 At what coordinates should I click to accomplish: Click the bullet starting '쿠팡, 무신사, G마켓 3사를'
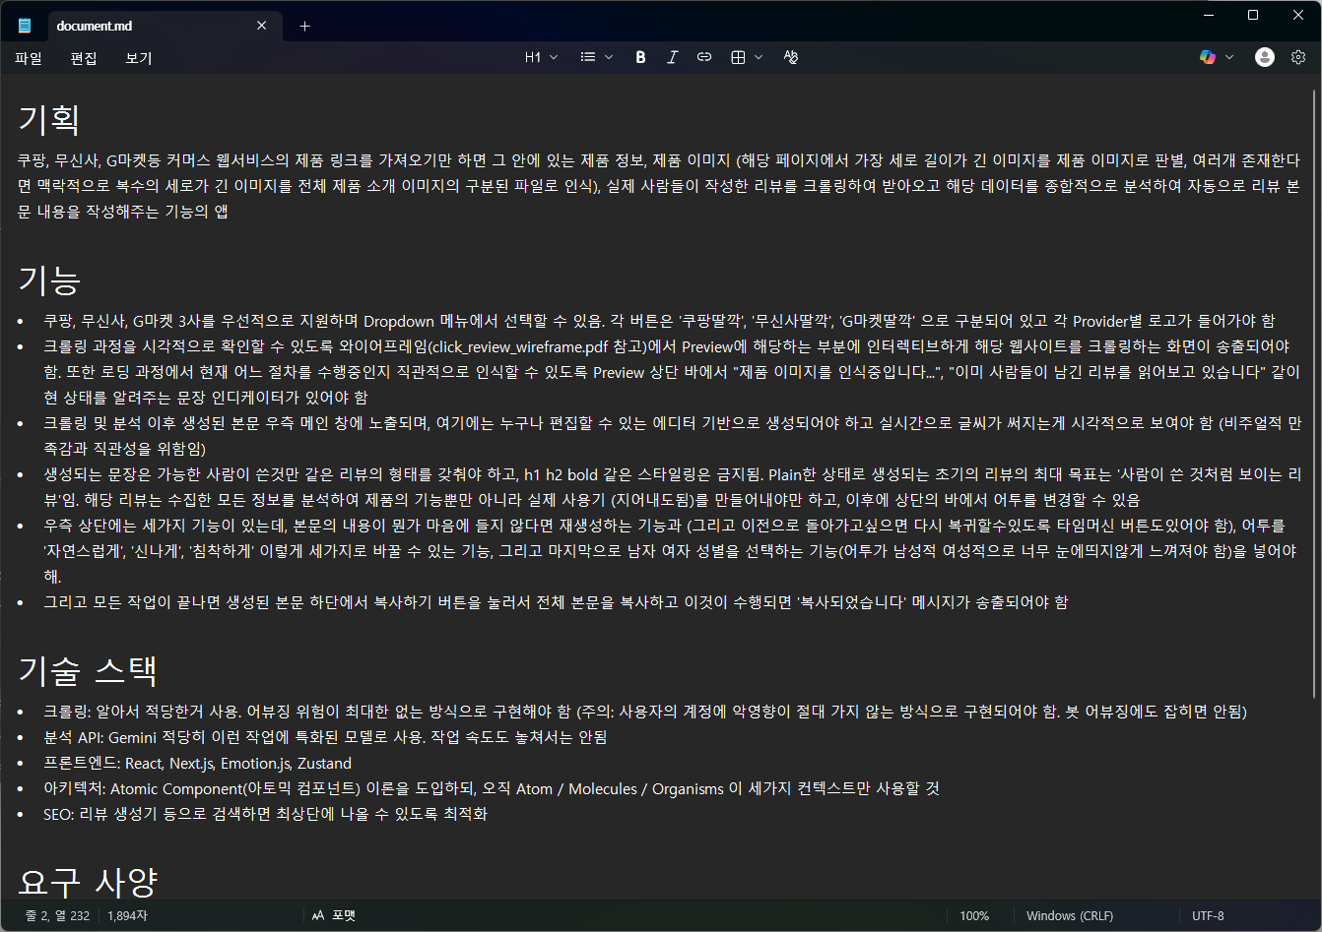(x=659, y=321)
